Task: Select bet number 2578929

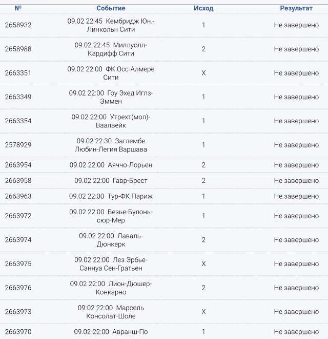Action: click(18, 145)
